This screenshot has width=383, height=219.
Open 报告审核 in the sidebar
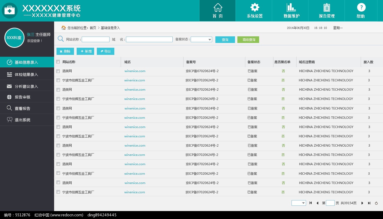click(23, 97)
